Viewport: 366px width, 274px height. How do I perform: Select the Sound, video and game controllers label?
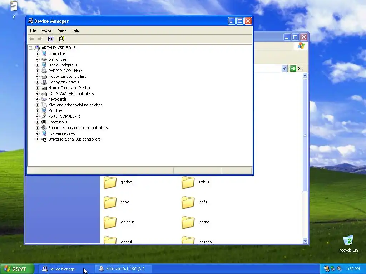pyautogui.click(x=78, y=128)
